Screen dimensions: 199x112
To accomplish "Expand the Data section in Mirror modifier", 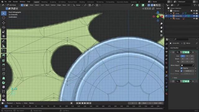I will (174, 78).
